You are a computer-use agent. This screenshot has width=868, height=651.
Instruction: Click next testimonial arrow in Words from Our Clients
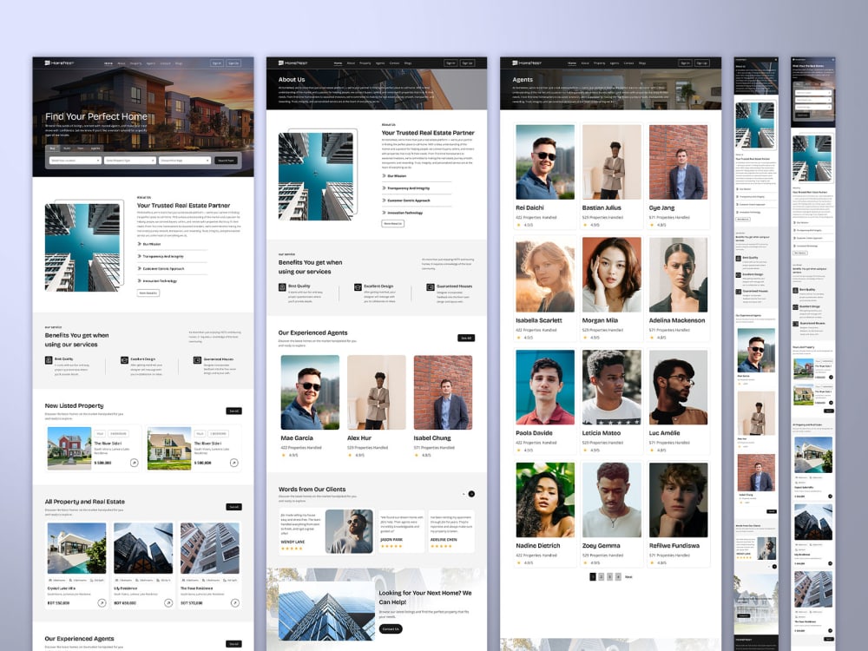[x=471, y=494]
